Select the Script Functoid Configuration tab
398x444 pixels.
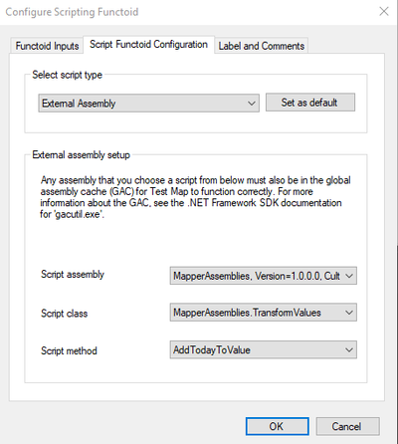[x=148, y=45]
